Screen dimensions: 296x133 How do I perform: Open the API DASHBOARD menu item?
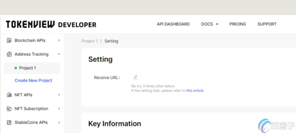(173, 24)
